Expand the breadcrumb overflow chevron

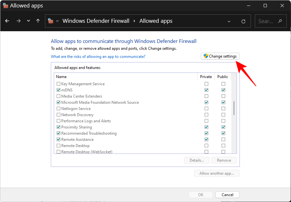click(57, 21)
